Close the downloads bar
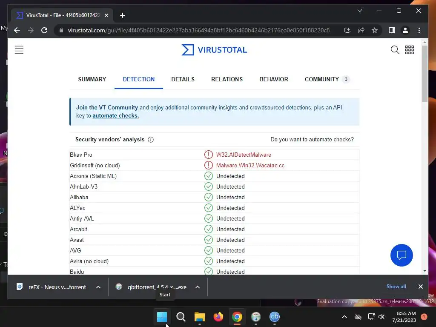The height and width of the screenshot is (327, 436). click(x=420, y=287)
